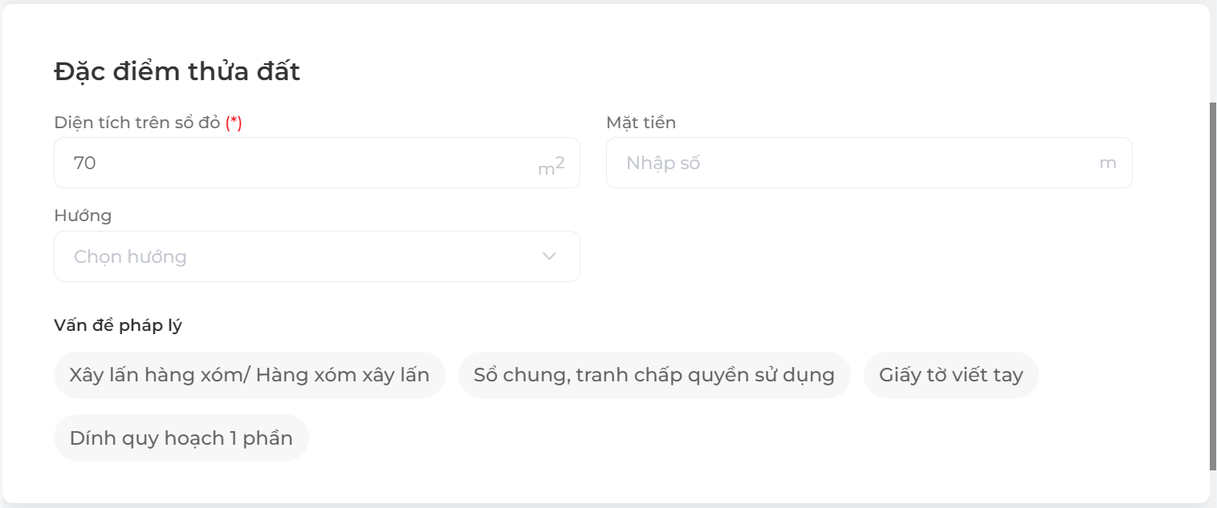Screen dimensions: 1217x508
Task: Toggle the Giấy tờ viết tay legal issue tag
Action: pyautogui.click(x=950, y=374)
